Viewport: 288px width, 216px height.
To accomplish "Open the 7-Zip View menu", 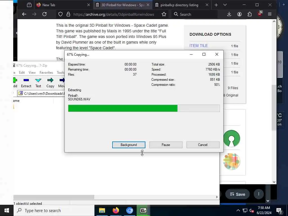I will [32, 73].
